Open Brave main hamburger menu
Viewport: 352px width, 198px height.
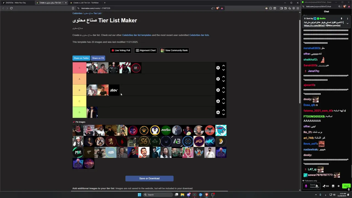click(x=298, y=8)
